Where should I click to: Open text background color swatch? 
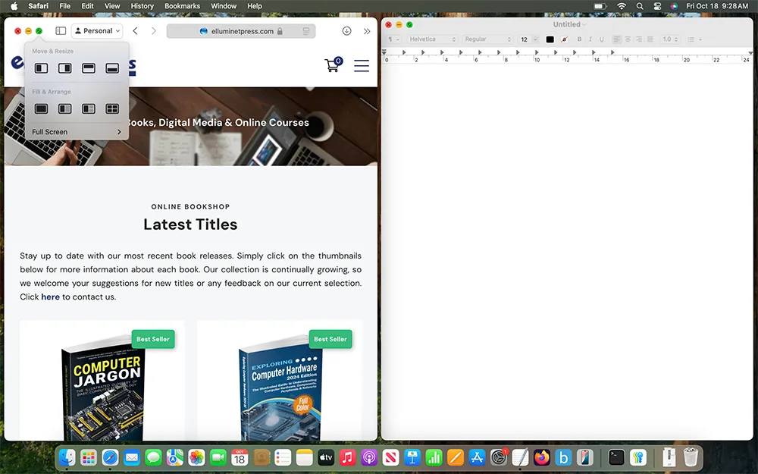pos(564,39)
